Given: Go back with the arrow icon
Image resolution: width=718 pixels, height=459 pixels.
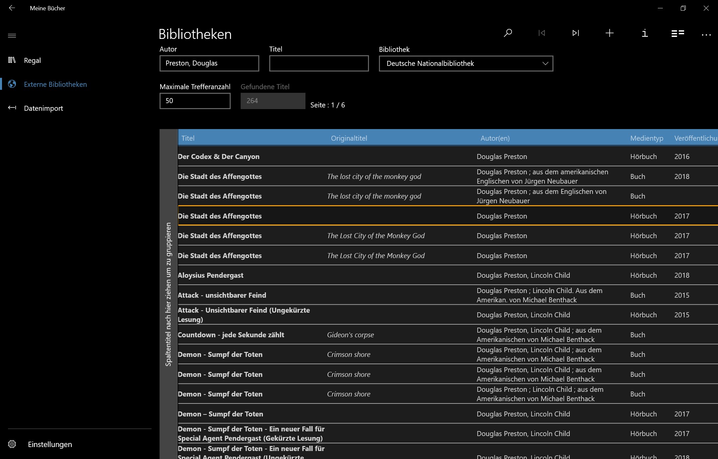Looking at the screenshot, I should 12,8.
